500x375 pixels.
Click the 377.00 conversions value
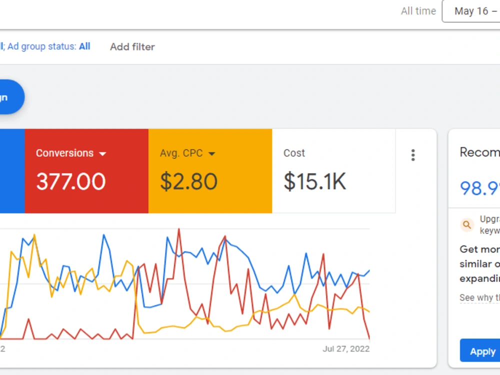pos(71,181)
